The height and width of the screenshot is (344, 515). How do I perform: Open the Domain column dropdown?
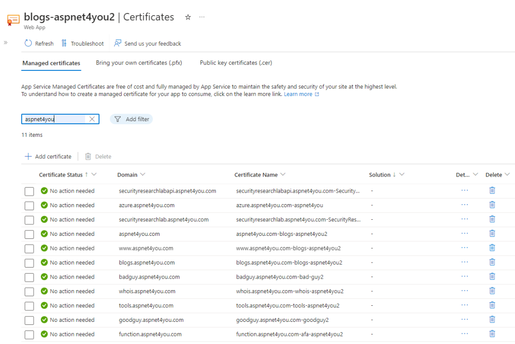click(142, 175)
